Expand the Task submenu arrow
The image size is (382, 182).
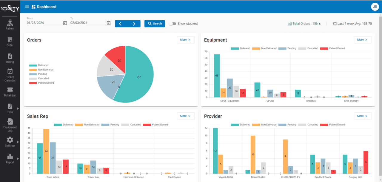pos(18,108)
